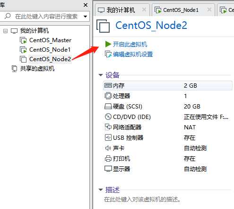Collapse the 我的计算机 tree node
This screenshot has height=209, width=234.
point(5,31)
